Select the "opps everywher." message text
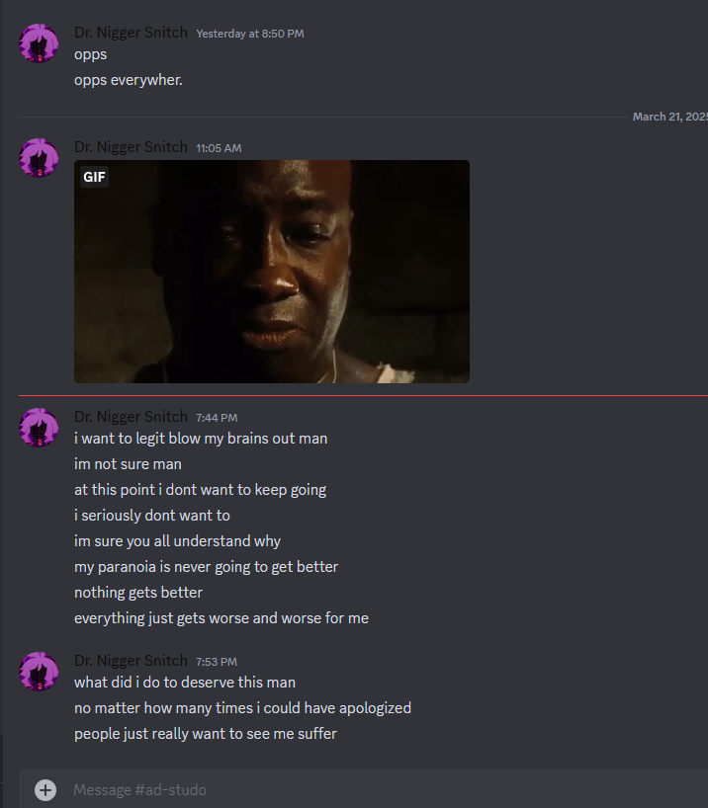Image resolution: width=708 pixels, height=808 pixels. click(129, 80)
